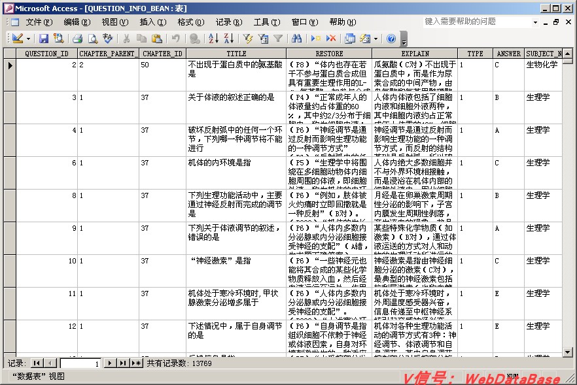Click the Paste clipboard icon
Image resolution: width=577 pixels, height=385 pixels.
coord(157,39)
